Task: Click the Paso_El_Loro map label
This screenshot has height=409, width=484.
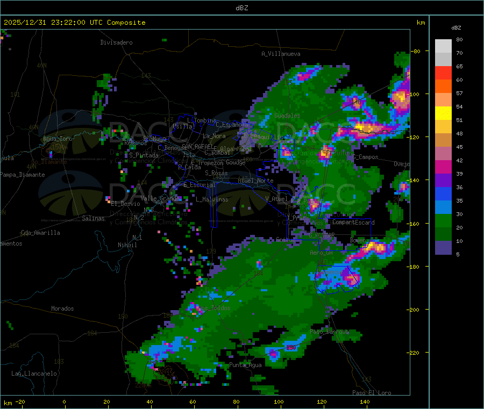Action: coord(372,393)
